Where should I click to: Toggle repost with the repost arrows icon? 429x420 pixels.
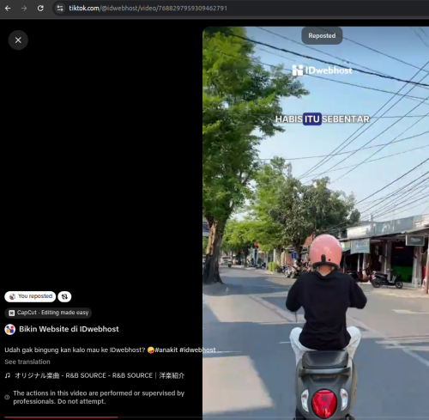[x=64, y=296]
